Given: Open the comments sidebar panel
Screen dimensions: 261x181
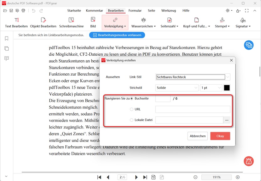Looking at the screenshot, I should [7, 58].
